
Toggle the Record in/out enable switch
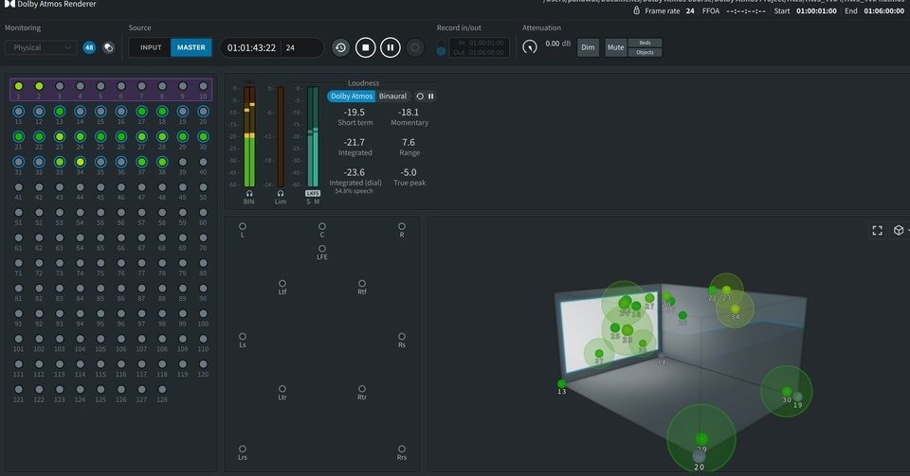tap(441, 47)
